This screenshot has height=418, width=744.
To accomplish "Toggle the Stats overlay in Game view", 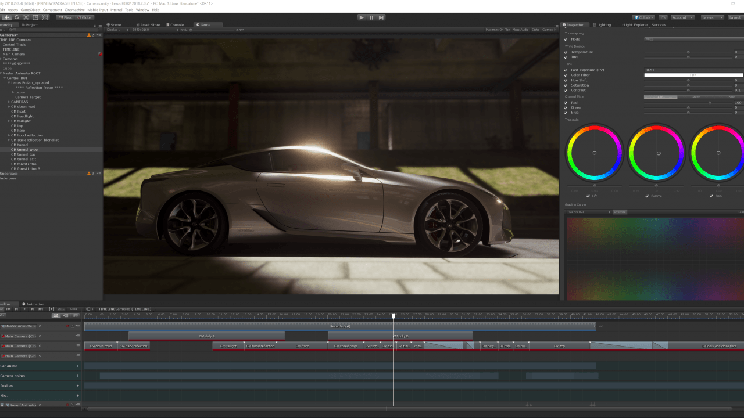I will (535, 30).
